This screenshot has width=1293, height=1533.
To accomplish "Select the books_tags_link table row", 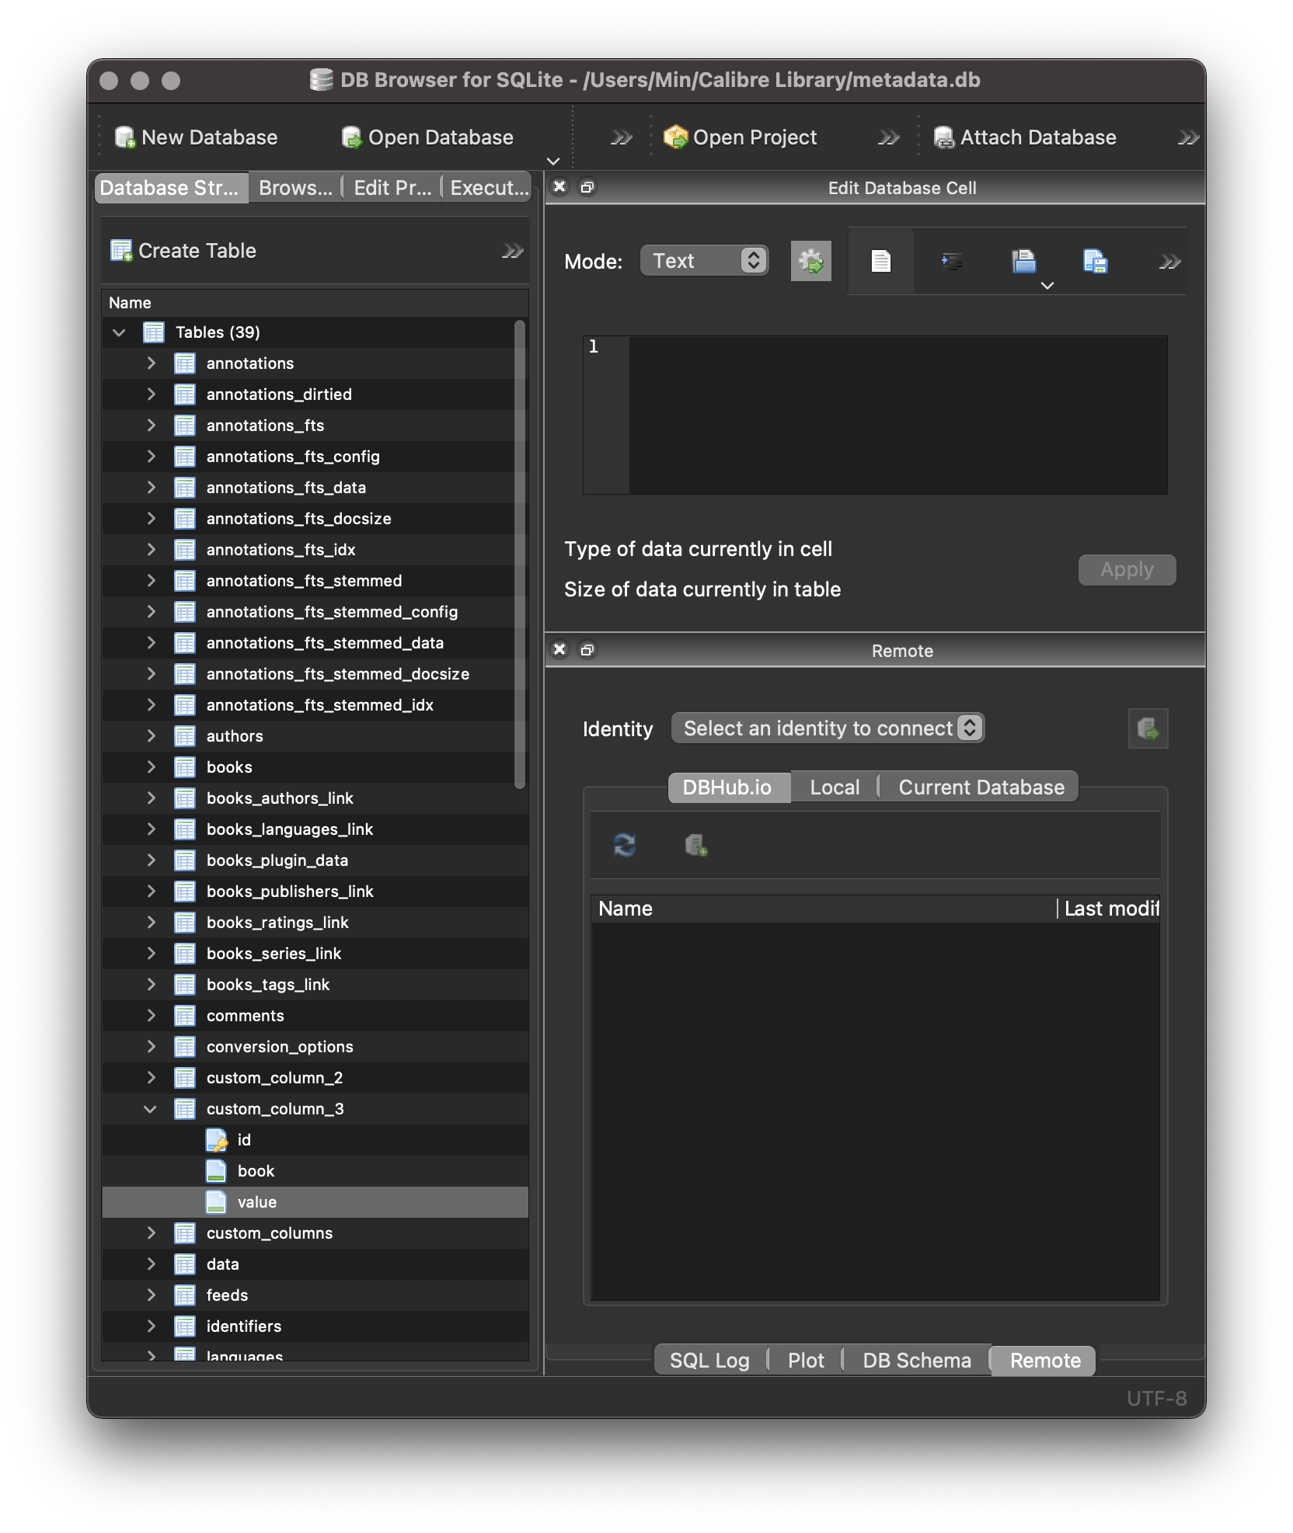I will point(315,985).
